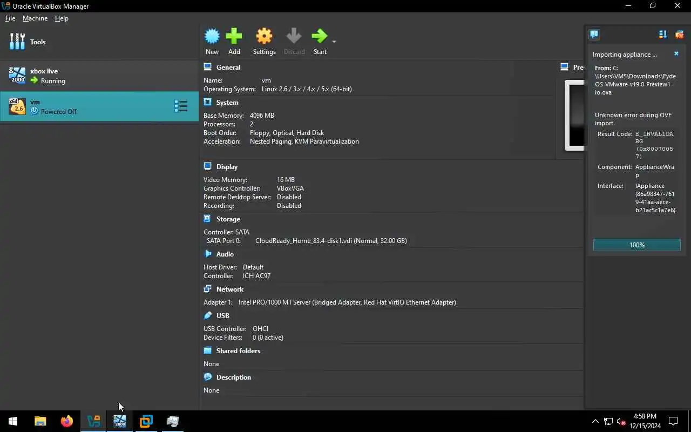
Task: Open the Description section header link
Action: pos(234,377)
